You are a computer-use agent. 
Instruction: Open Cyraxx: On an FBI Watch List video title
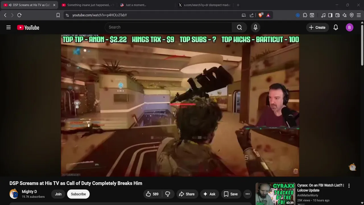click(x=320, y=188)
